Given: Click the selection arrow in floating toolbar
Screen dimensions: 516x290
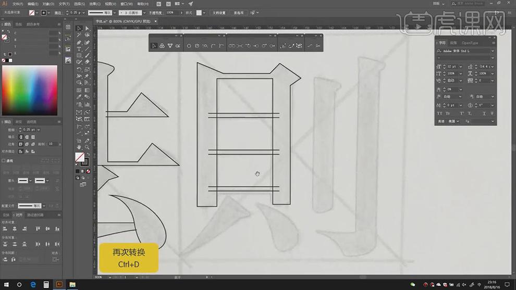Looking at the screenshot, I should point(154,46).
